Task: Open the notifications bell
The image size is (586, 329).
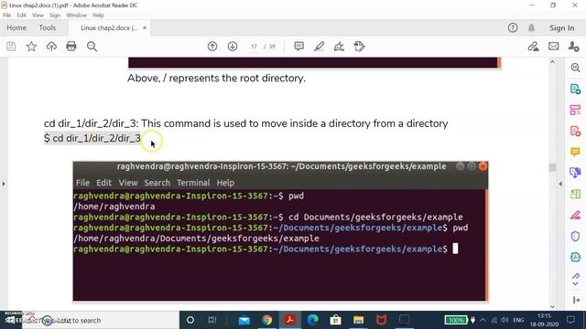Action: click(531, 27)
